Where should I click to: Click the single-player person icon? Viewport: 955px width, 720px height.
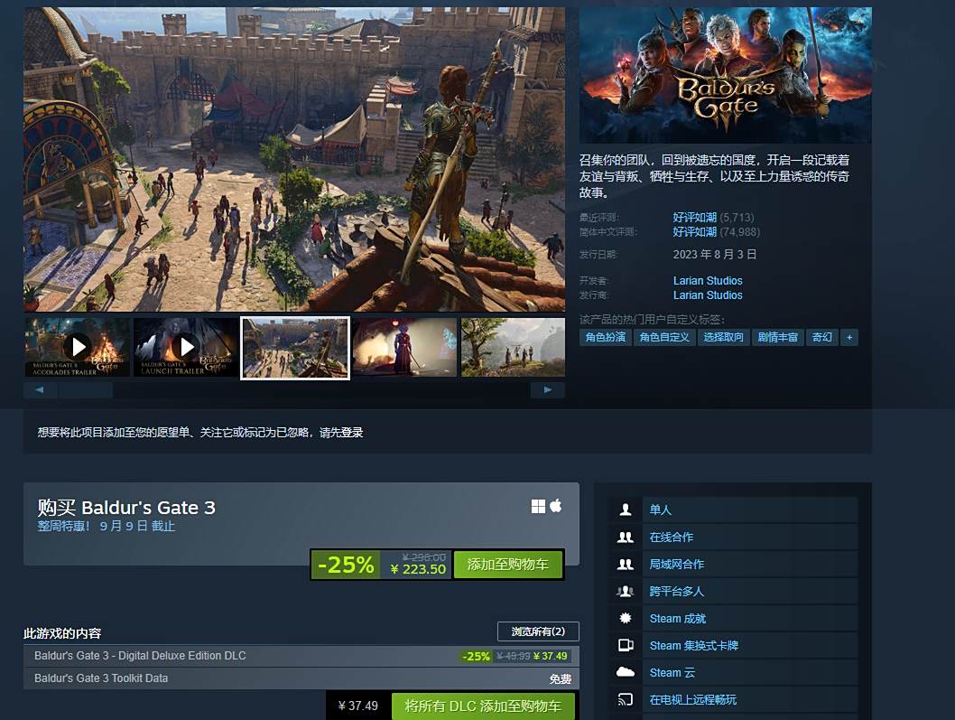625,510
